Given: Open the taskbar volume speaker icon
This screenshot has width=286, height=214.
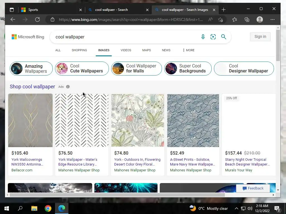Looking at the screenshot, I should (250, 208).
